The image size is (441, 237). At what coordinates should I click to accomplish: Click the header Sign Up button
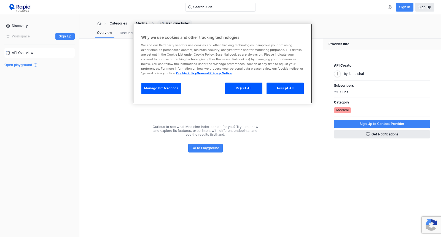coord(424,7)
